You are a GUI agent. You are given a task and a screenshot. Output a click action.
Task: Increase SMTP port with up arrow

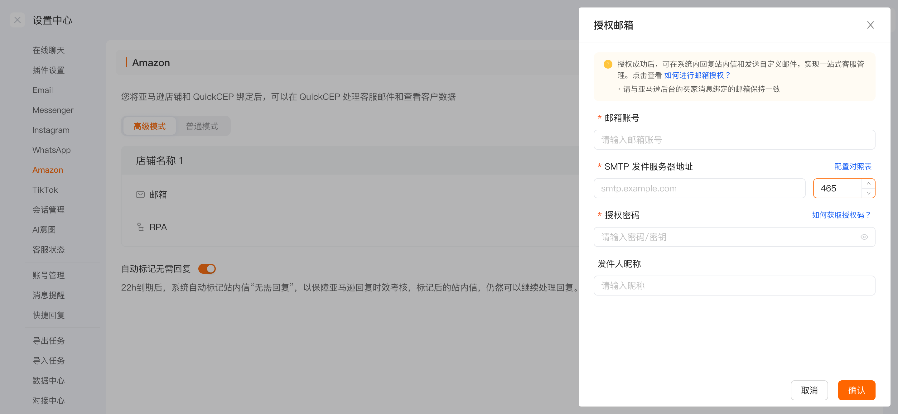868,184
